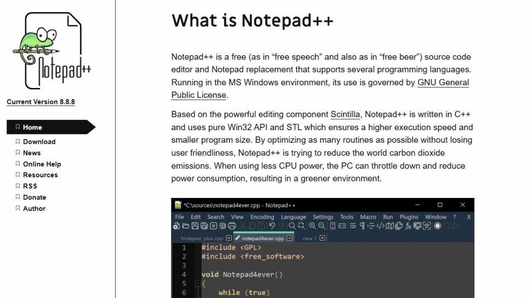Click the Record macro circle icon

tap(437, 226)
